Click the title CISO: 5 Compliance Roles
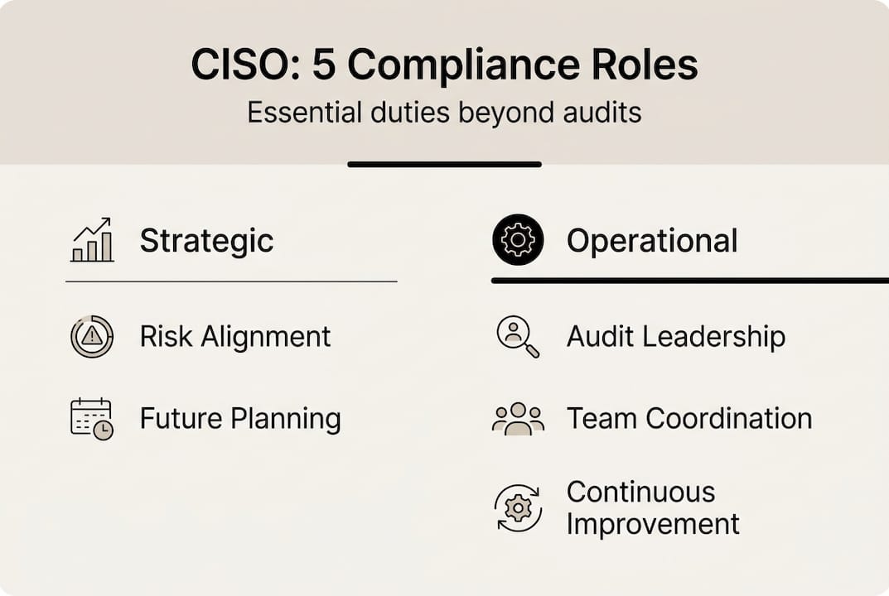The image size is (889, 596). tap(444, 66)
